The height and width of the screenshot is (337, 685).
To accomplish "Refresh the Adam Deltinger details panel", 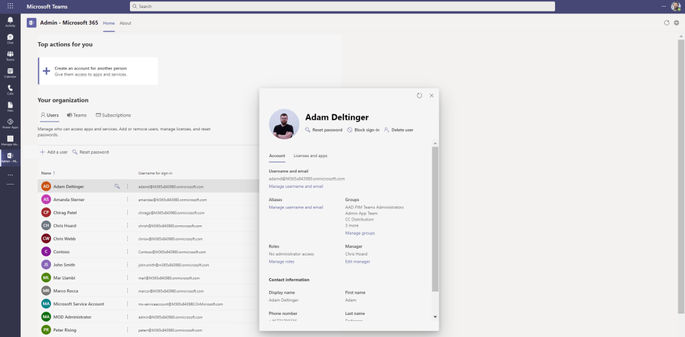I will (419, 96).
